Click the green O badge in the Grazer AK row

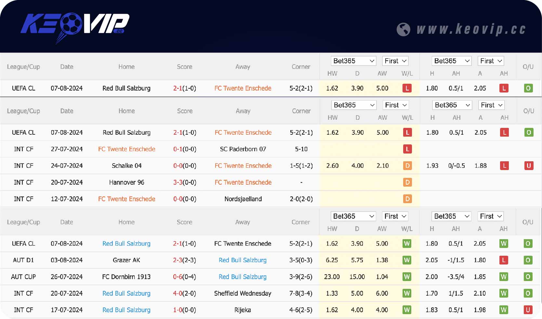[528, 260]
